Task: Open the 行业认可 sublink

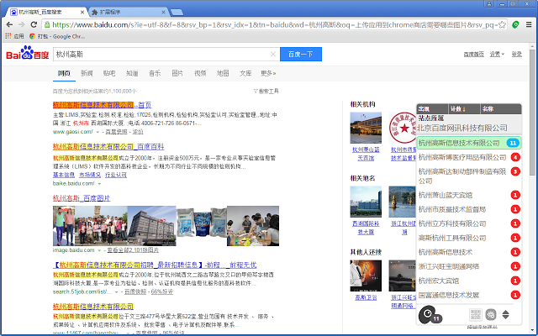Action: (116, 175)
